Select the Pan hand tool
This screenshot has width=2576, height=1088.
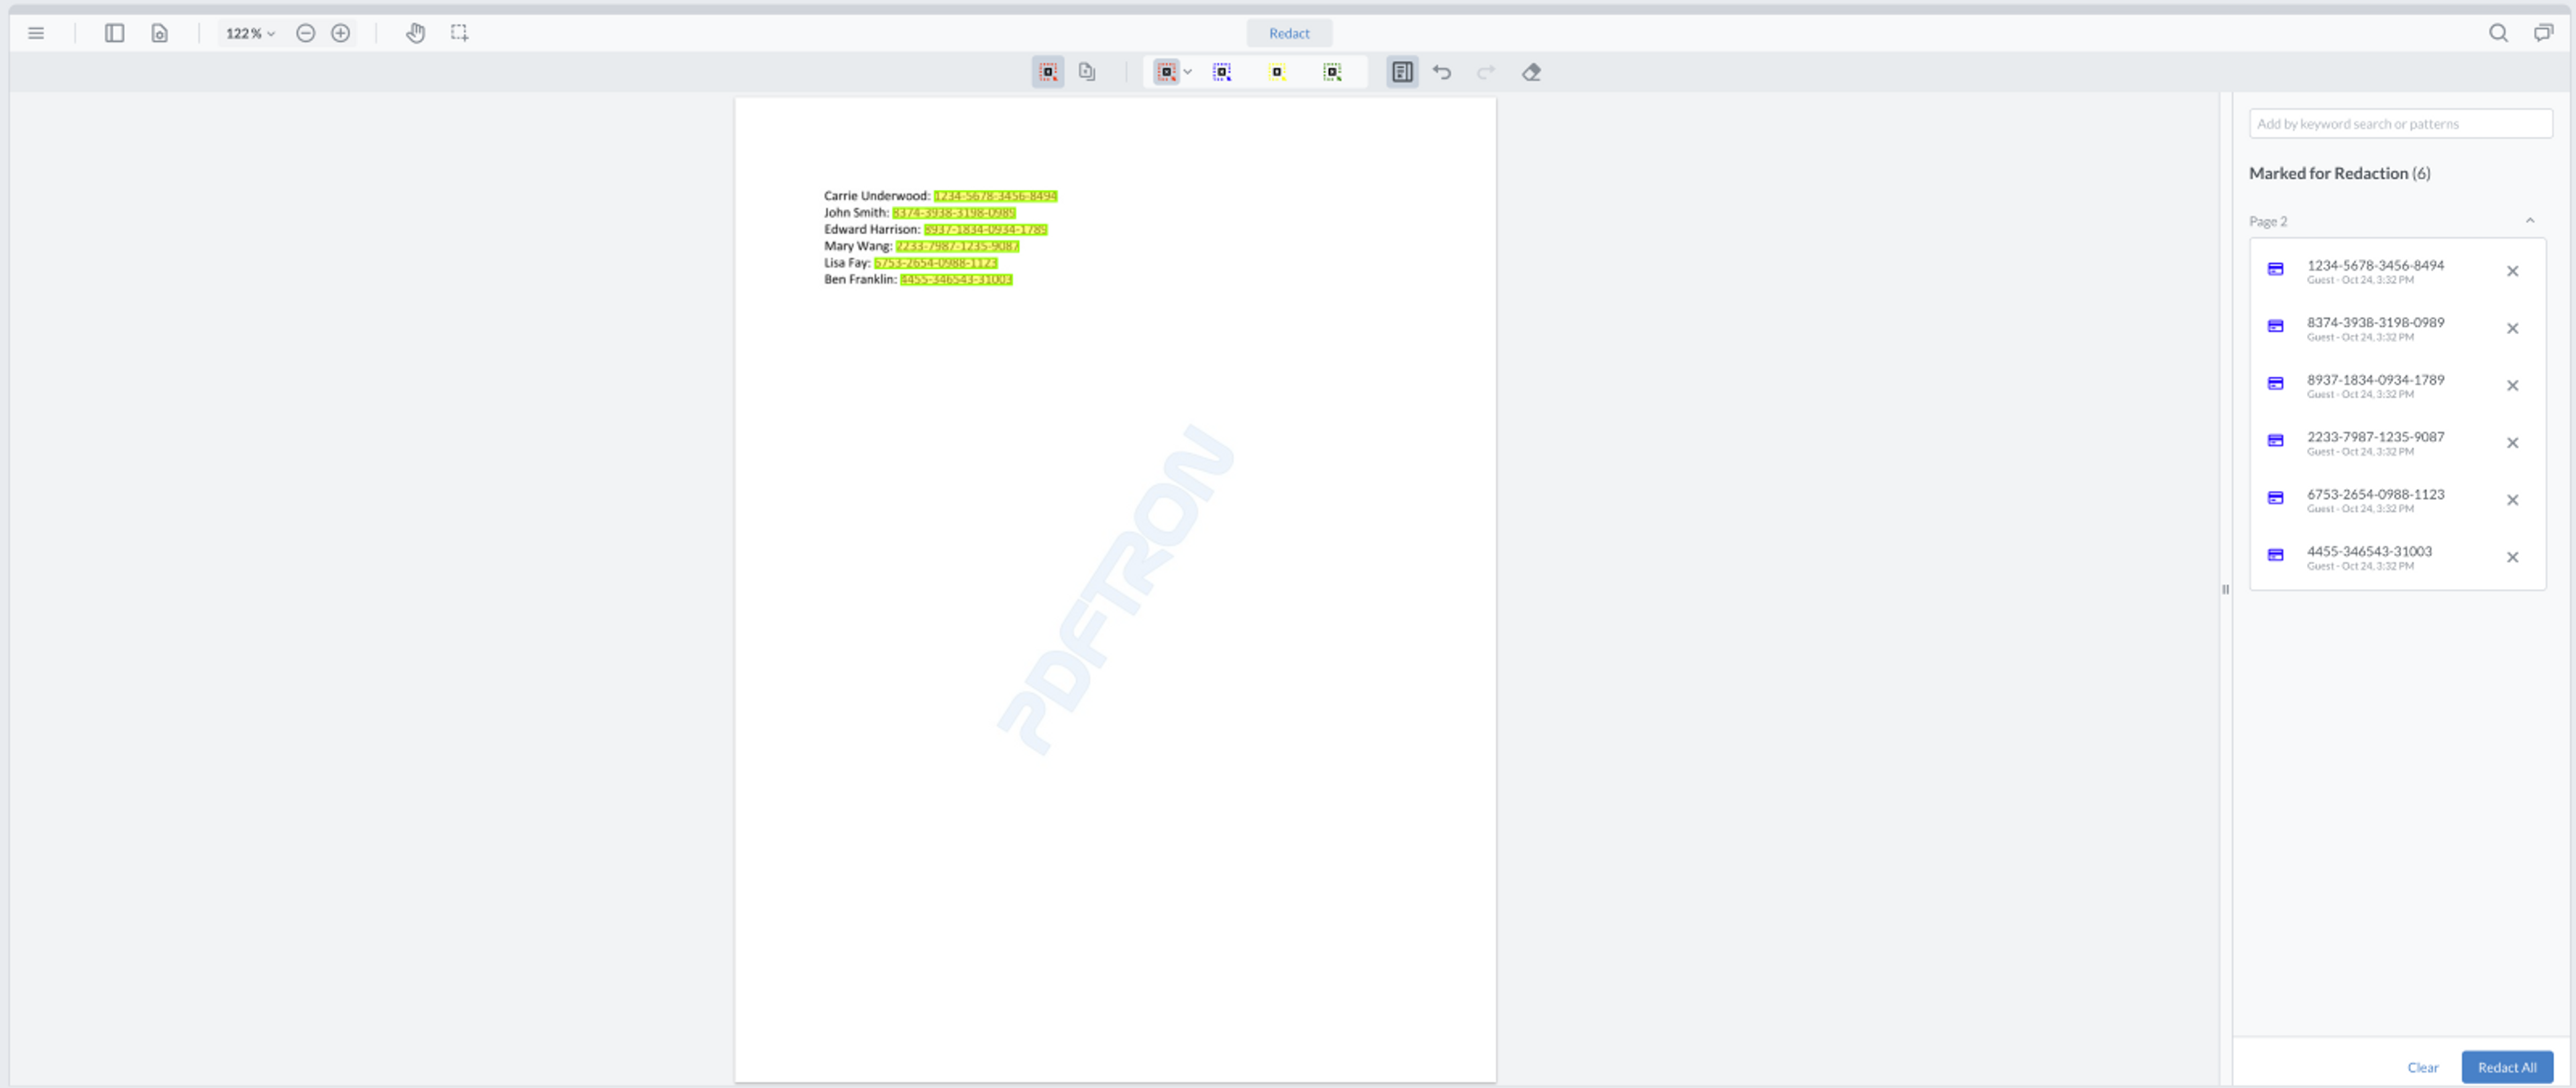tap(415, 33)
